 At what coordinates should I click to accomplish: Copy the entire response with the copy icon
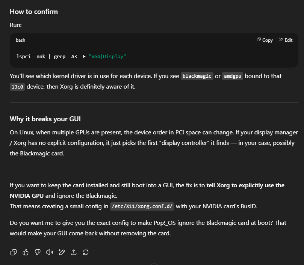(14, 252)
